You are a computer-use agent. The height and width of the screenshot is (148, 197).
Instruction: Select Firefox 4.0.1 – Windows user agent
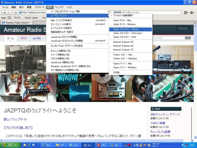(x=131, y=59)
